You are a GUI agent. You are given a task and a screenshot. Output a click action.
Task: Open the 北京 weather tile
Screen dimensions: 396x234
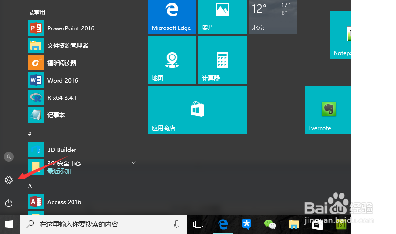pos(273,16)
